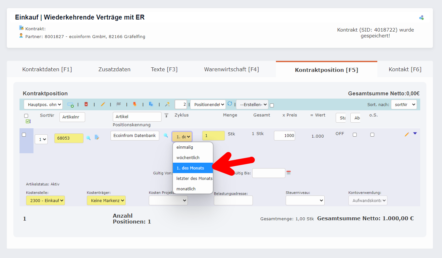The width and height of the screenshot is (442, 258).
Task: Select the header checkbox above SortNr
Action: 26,115
